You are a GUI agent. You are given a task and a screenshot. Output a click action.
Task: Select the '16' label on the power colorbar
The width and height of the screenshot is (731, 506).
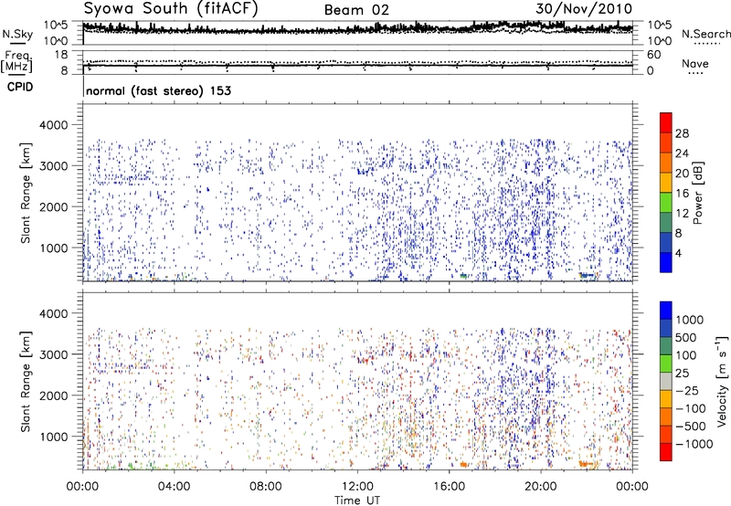(682, 194)
